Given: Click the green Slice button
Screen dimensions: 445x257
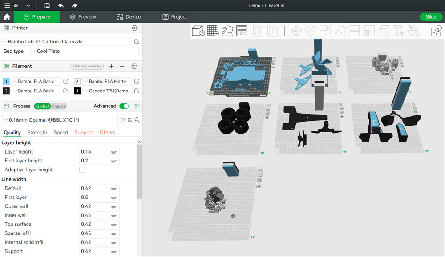Looking at the screenshot, I should [x=430, y=16].
